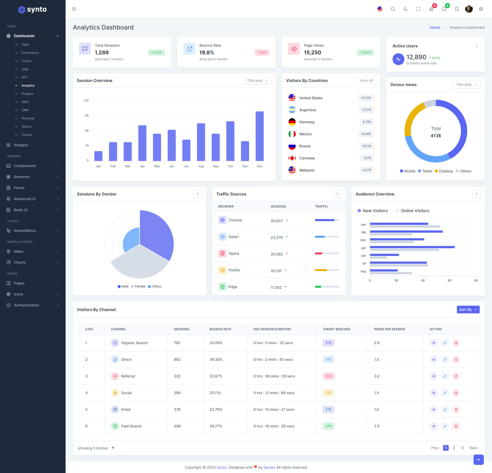
Task: Click the scroll-to-top arrow button
Action: click(478, 460)
